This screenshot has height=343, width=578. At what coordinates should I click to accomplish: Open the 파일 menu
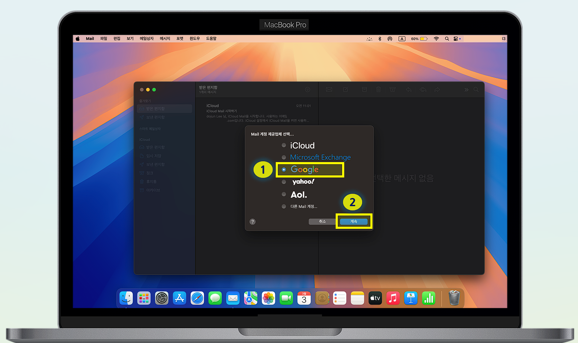(x=104, y=38)
